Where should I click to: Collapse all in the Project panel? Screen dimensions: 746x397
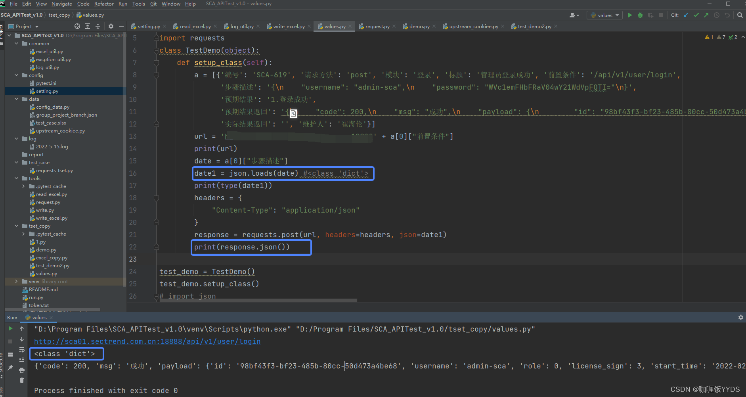coord(98,26)
